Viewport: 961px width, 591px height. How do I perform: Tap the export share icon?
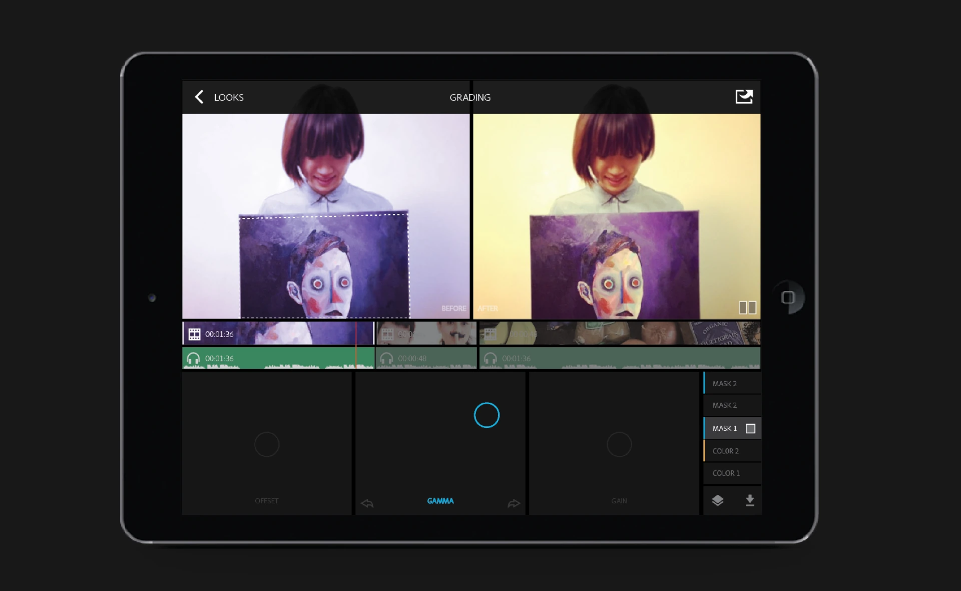[x=744, y=97]
